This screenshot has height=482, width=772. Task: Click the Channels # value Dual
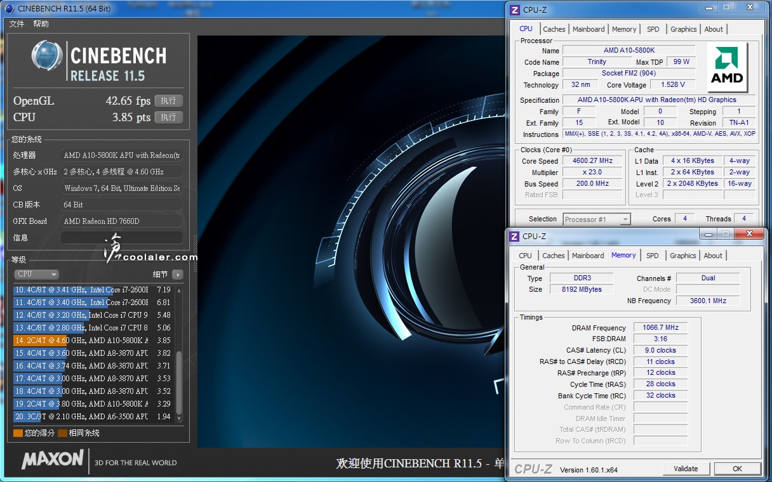tap(708, 278)
